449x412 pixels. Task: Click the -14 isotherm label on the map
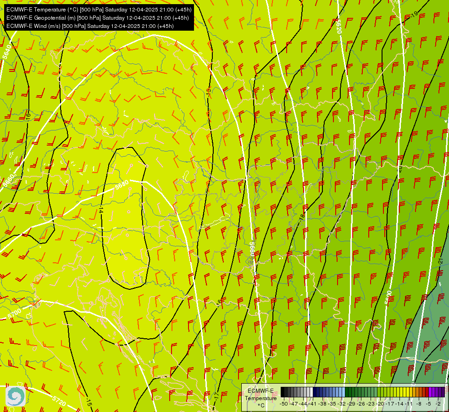(x=100, y=210)
